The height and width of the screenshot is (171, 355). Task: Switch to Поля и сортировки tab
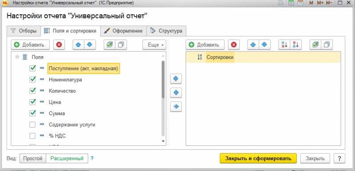click(71, 31)
